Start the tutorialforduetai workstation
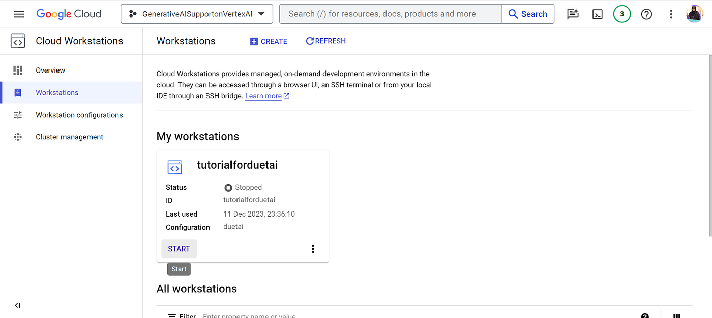The image size is (712, 318). click(179, 249)
